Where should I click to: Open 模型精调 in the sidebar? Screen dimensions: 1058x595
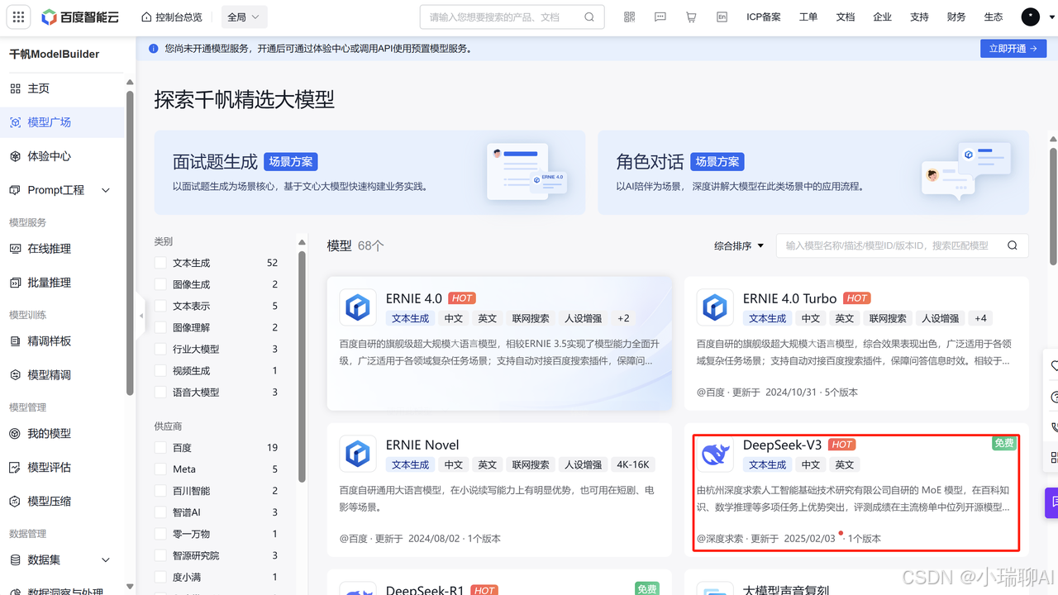point(62,375)
